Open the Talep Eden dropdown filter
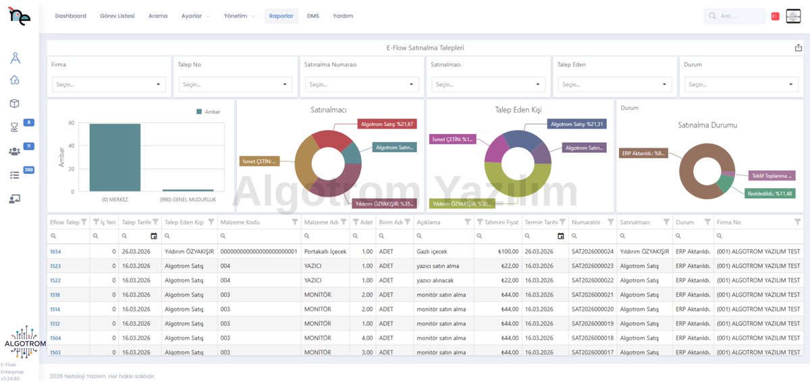810x382 pixels. 615,84
